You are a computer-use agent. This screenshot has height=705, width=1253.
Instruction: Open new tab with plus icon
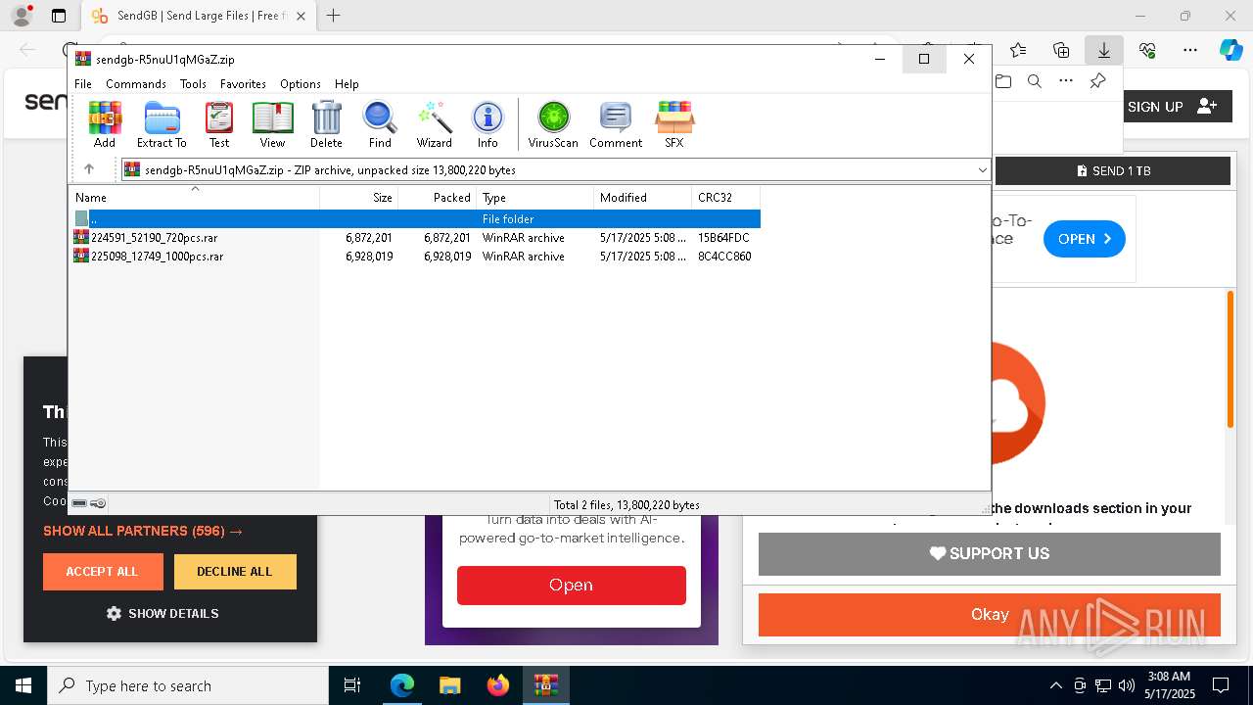click(334, 16)
